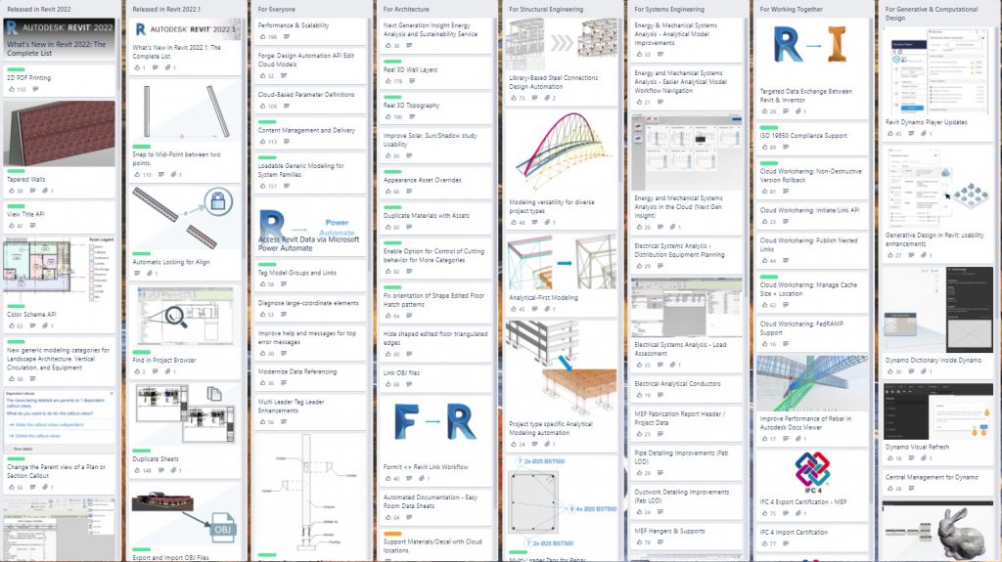This screenshot has height=562, width=1002.
Task: Click description icon on Forge Design Automation API card
Action: 284,76
